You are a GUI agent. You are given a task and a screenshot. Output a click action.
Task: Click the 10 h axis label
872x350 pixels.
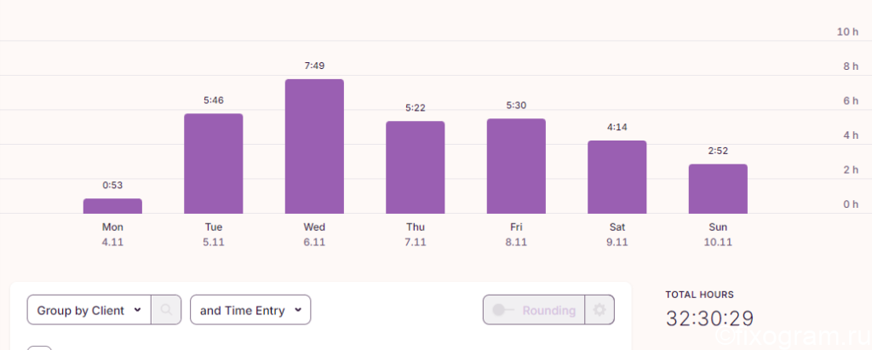pos(847,32)
